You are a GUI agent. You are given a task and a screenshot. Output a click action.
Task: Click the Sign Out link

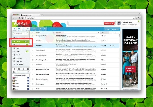tap(130, 24)
